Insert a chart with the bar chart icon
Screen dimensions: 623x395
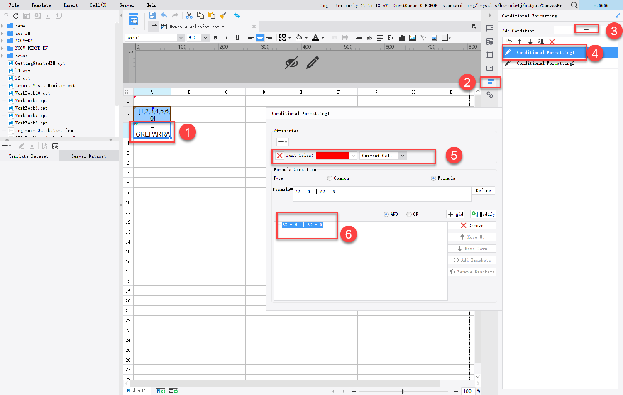coord(402,38)
